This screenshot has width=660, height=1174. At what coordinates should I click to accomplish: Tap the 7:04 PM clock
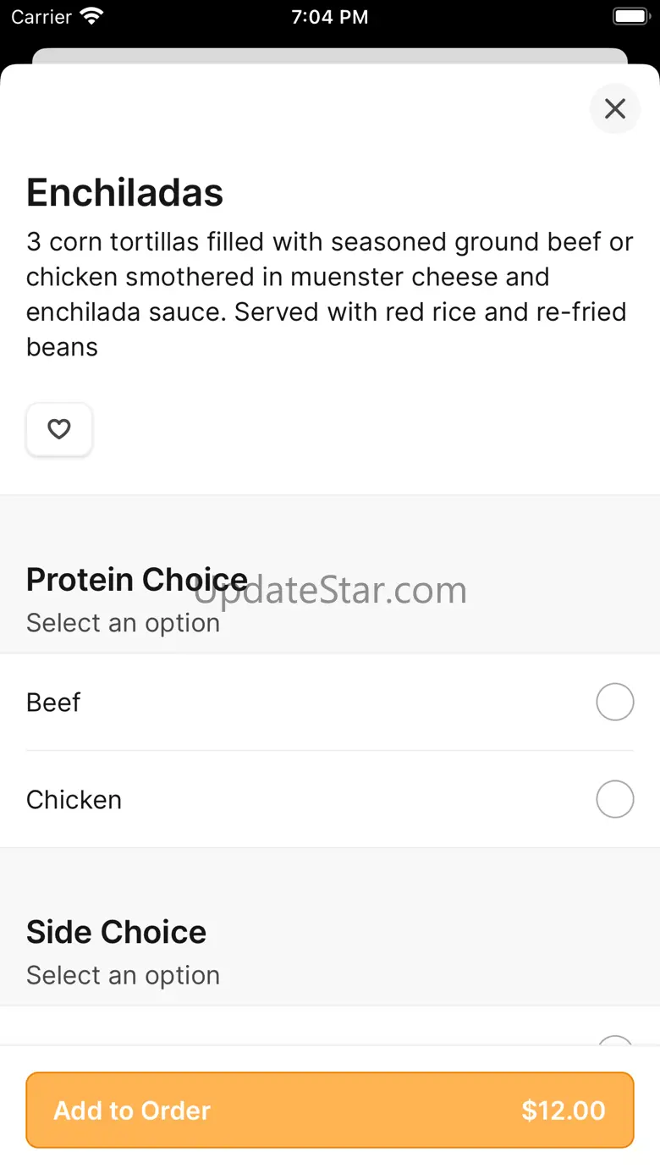[329, 17]
